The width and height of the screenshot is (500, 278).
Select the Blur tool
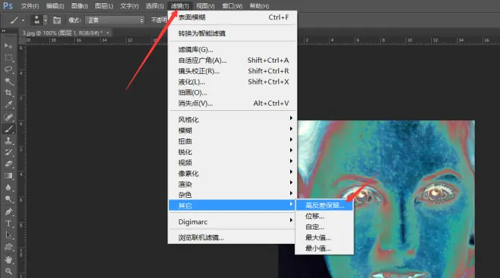coord(8,187)
